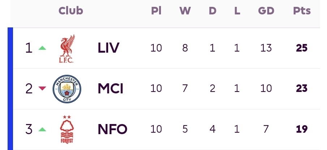Click Nottingham Forest's 19 points value

302,129
